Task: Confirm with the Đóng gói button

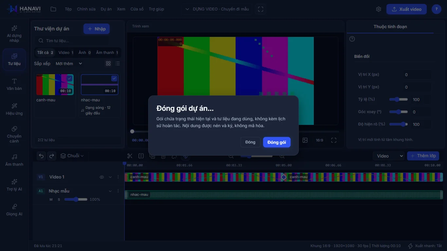Action: [x=277, y=142]
